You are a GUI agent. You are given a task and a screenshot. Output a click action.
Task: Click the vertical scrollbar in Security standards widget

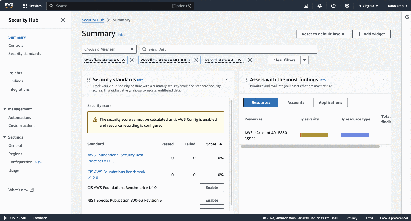point(232,152)
